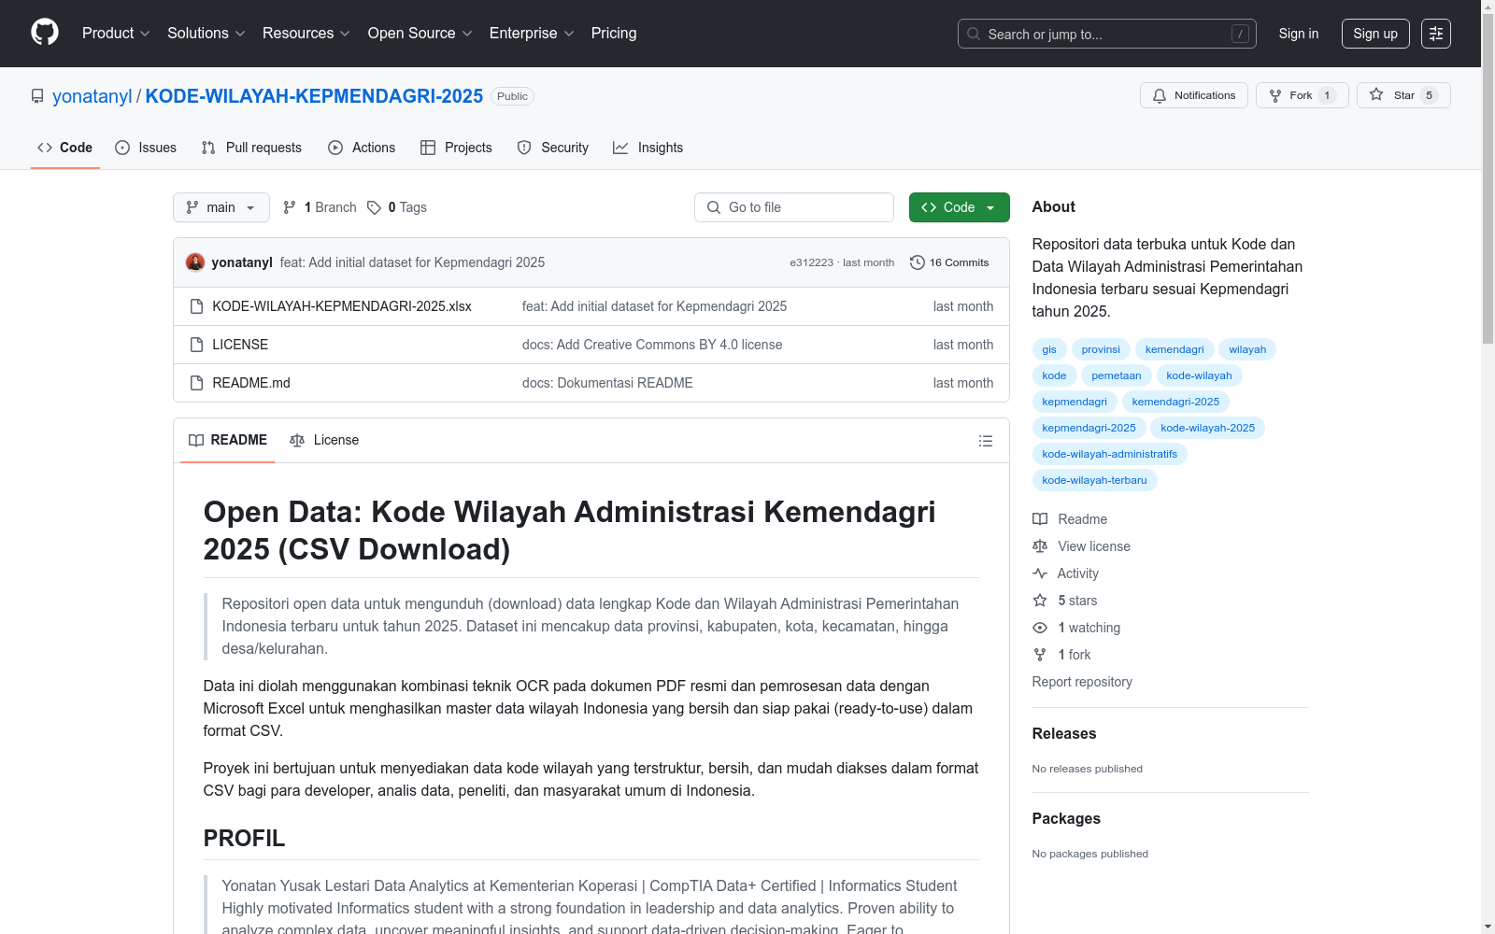Open the KODE-WILAYAH-KEPMENDAGRI-2025 repository link

[314, 96]
